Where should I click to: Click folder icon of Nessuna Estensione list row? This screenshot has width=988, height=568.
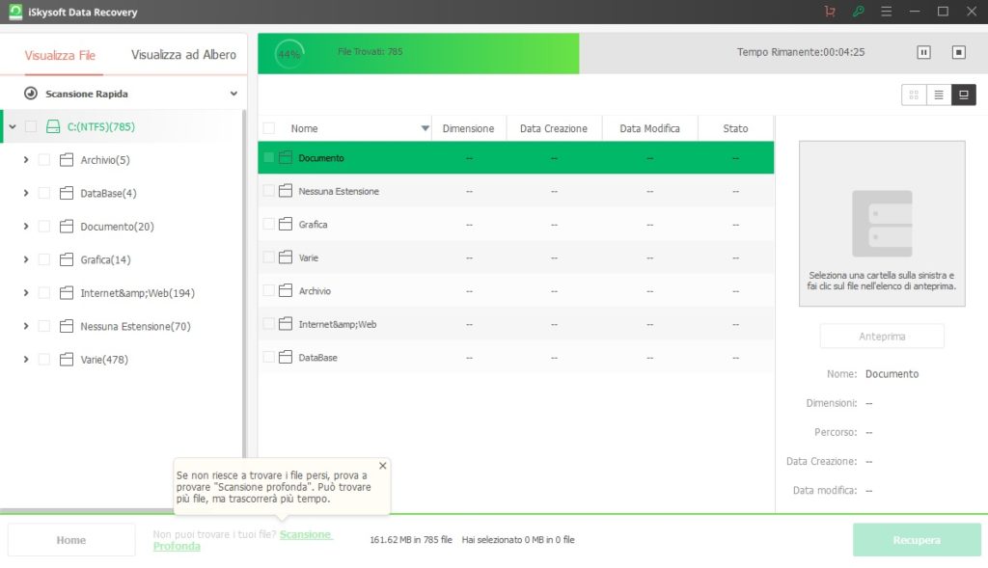286,191
